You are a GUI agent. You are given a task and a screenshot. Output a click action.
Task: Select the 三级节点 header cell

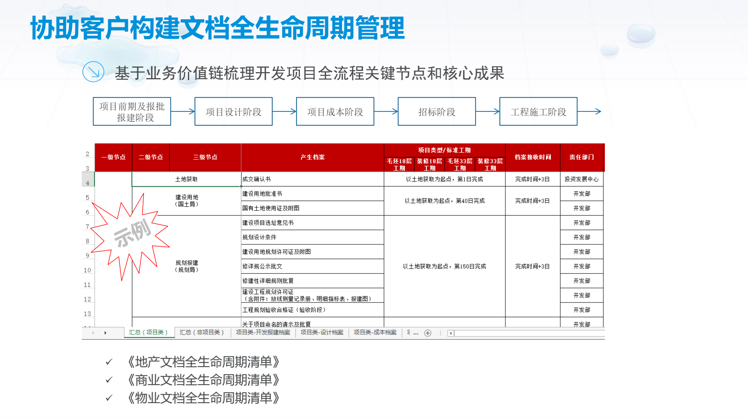point(205,157)
